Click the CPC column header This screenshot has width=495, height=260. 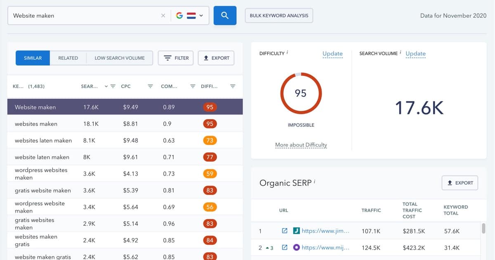(126, 87)
